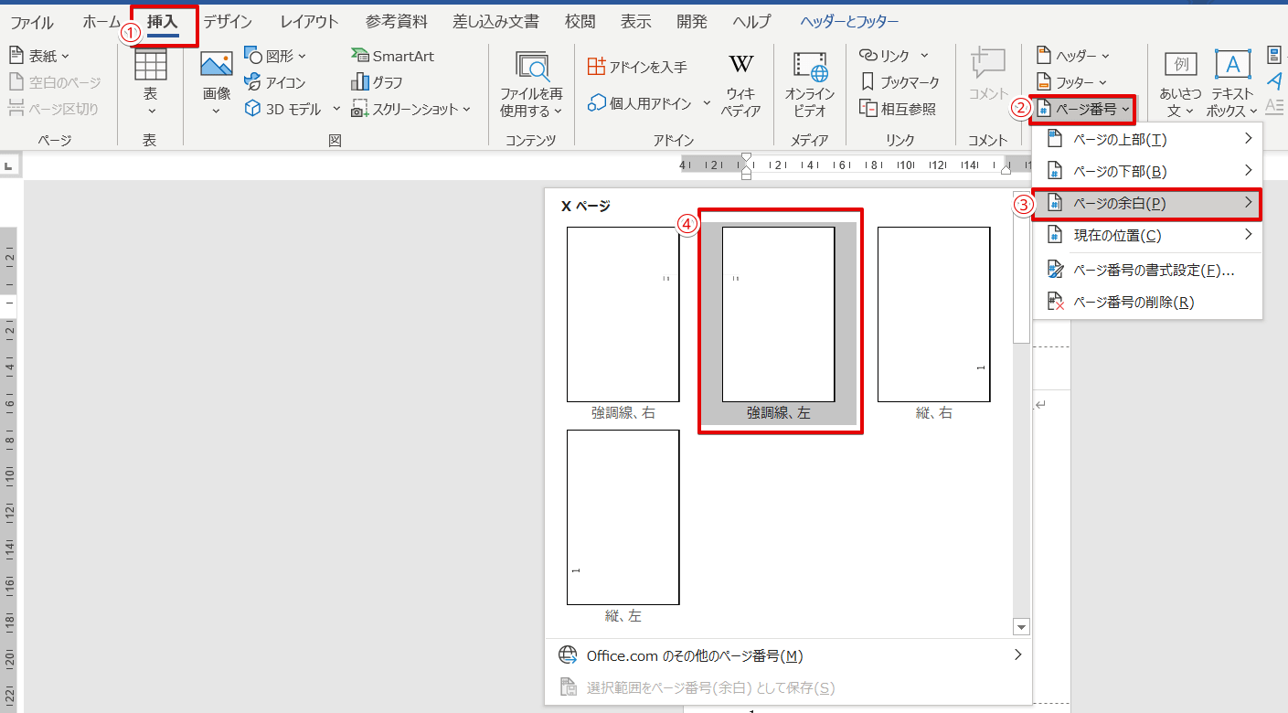Insert a 相互参照

[898, 109]
